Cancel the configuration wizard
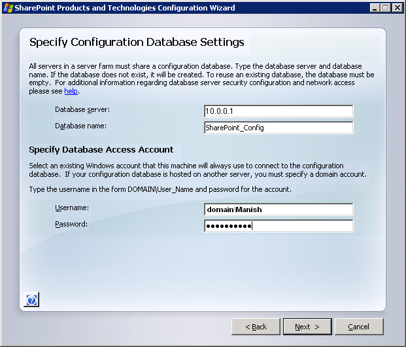 click(359, 327)
